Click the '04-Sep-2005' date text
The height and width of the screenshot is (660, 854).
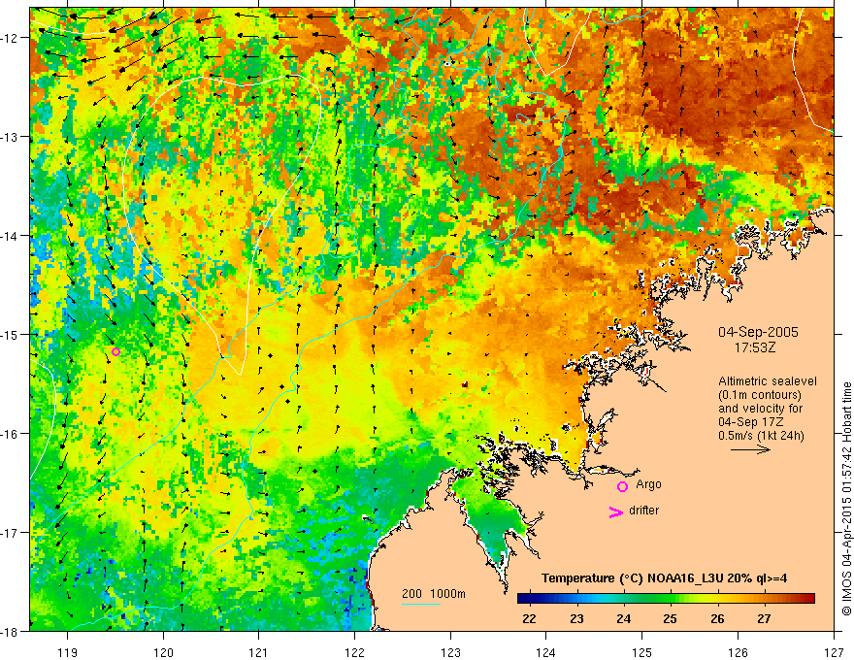click(758, 332)
